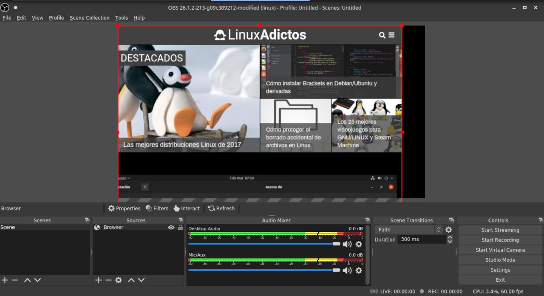Viewport: 544px width, 296px height.
Task: Move the scene up in the Scenes list
Action: 27,280
